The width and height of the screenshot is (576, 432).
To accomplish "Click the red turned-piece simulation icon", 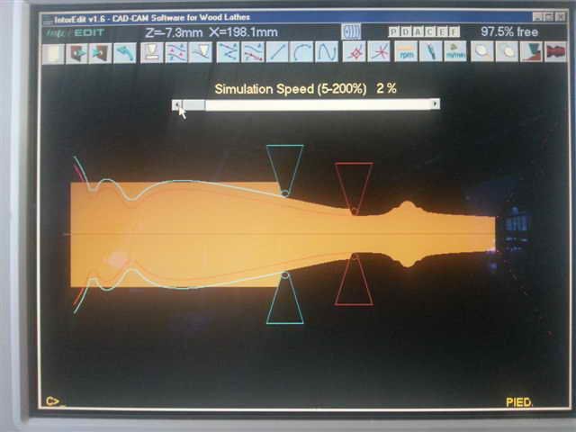I will pyautogui.click(x=555, y=52).
